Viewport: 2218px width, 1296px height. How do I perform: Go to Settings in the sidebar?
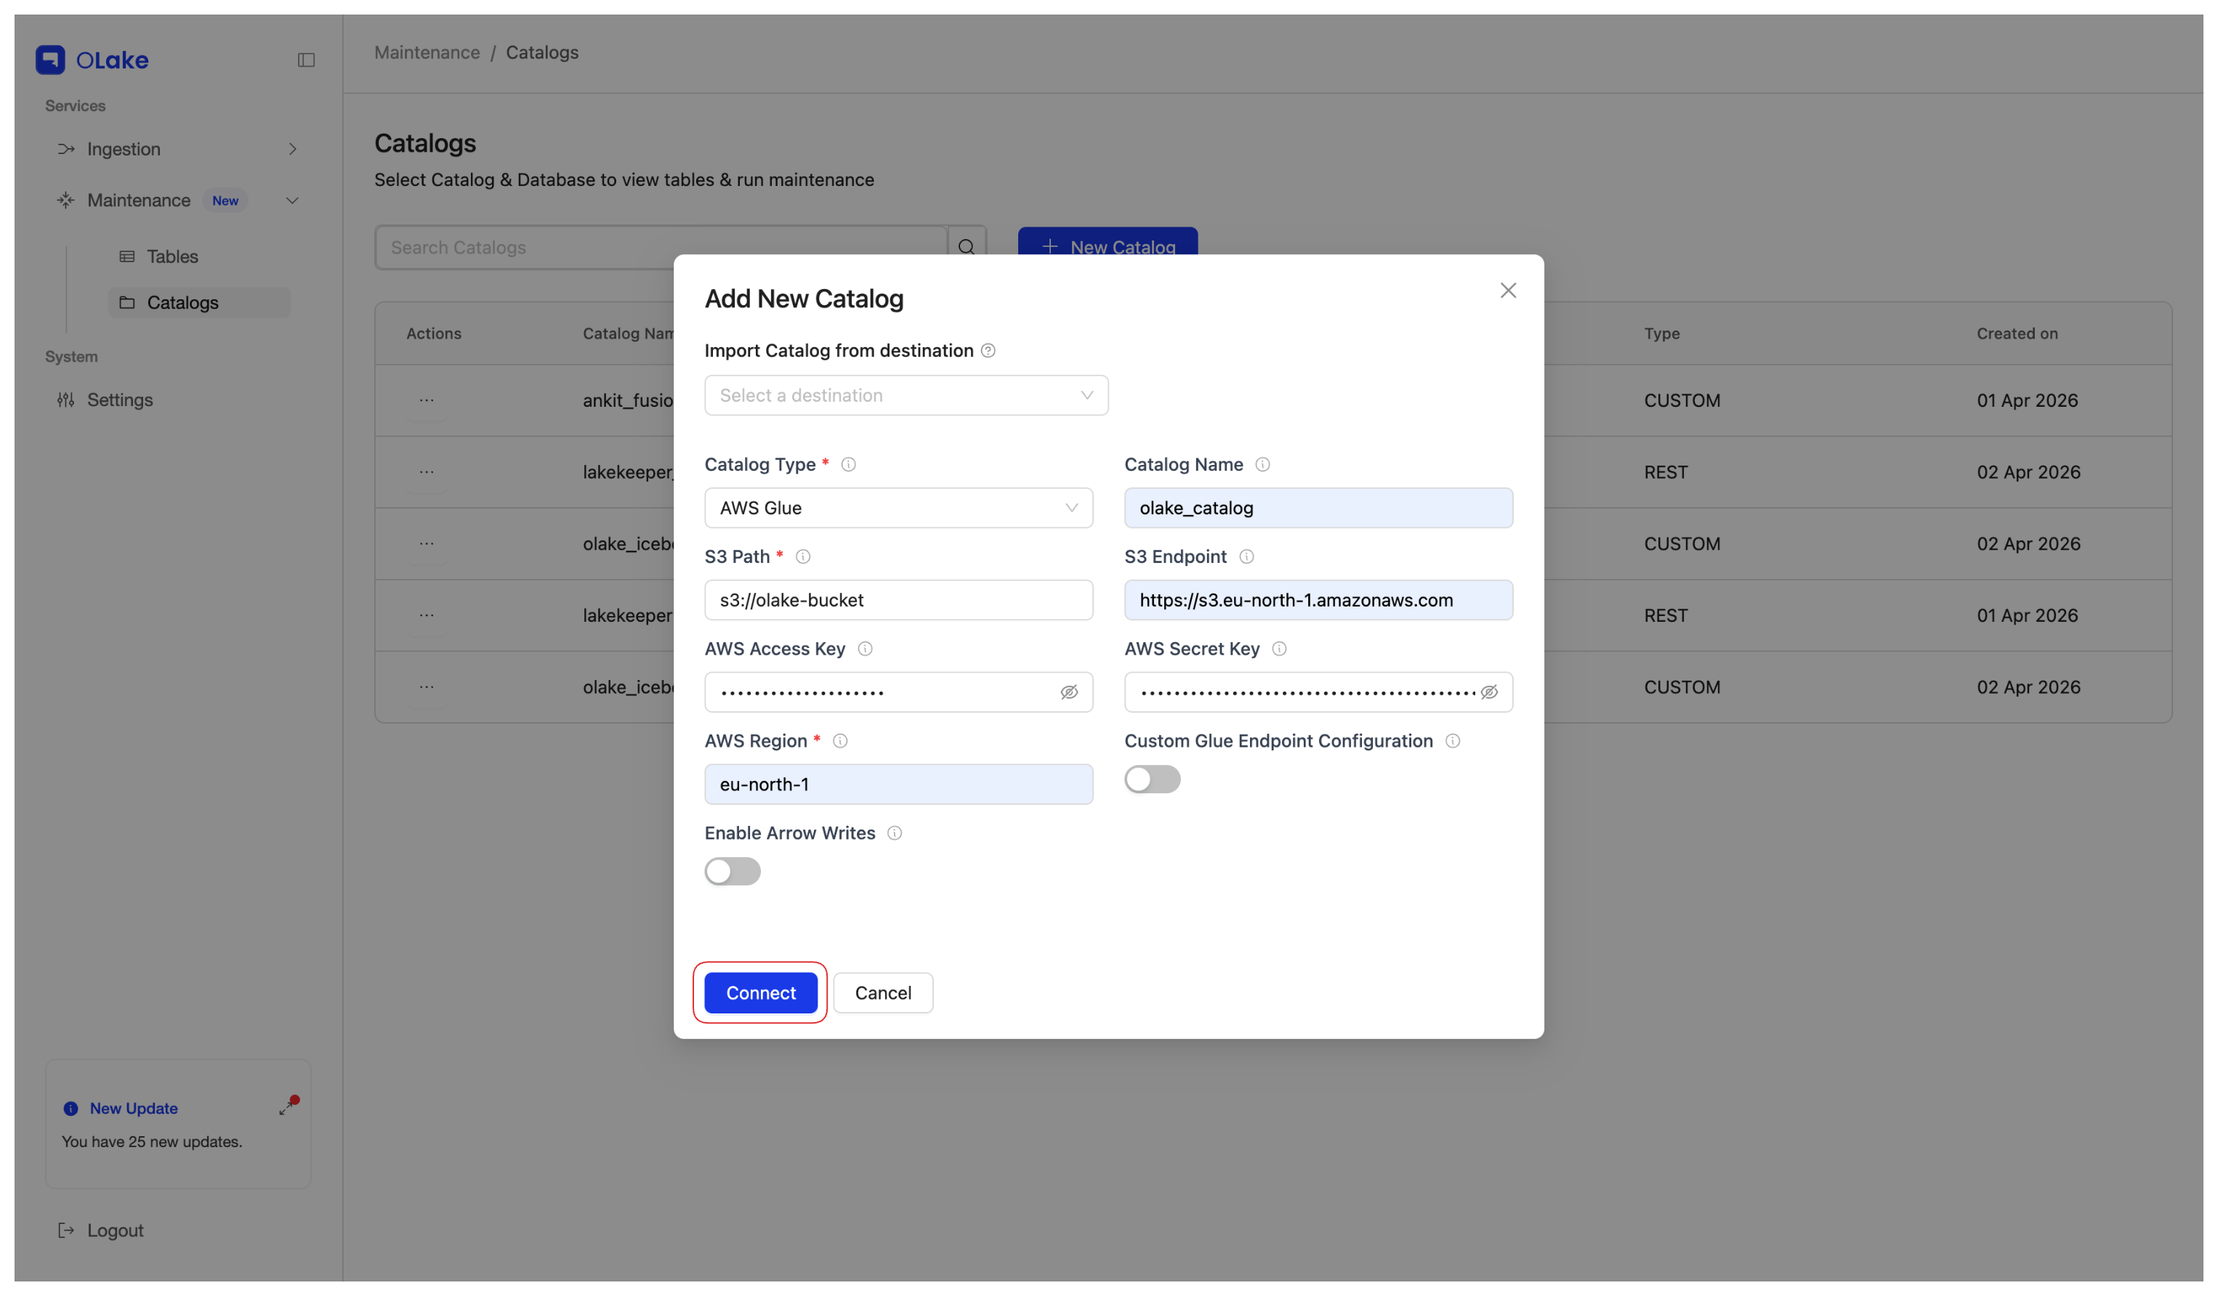[120, 400]
